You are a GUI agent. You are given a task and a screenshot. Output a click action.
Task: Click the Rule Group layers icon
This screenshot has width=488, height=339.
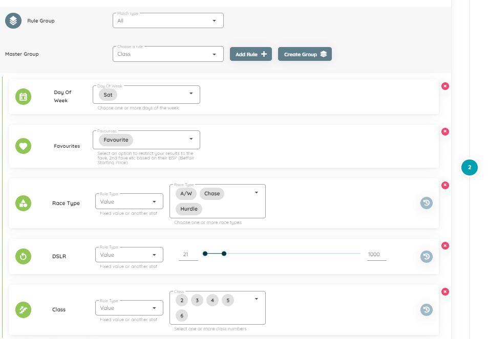pyautogui.click(x=13, y=21)
